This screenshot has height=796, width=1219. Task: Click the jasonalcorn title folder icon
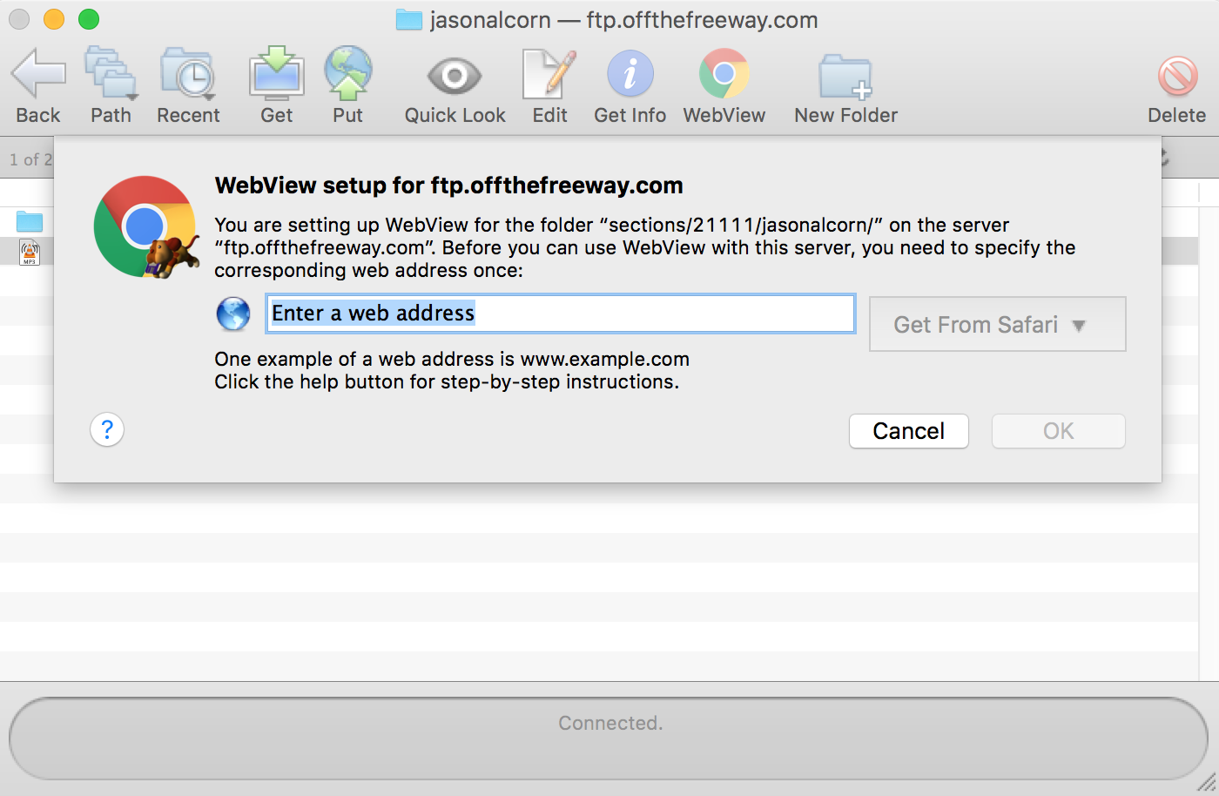pyautogui.click(x=409, y=20)
